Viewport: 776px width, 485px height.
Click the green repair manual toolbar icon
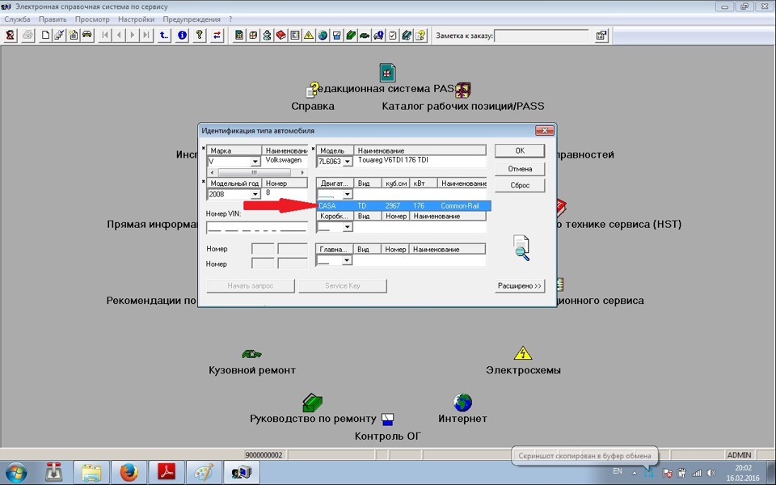[350, 35]
